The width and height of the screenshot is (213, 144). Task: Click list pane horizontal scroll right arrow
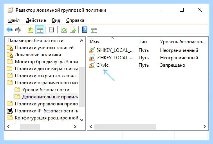204,127
